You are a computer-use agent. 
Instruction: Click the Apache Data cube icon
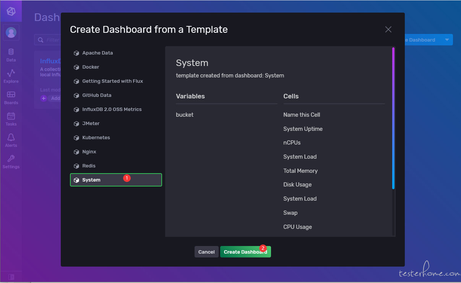[x=76, y=53]
